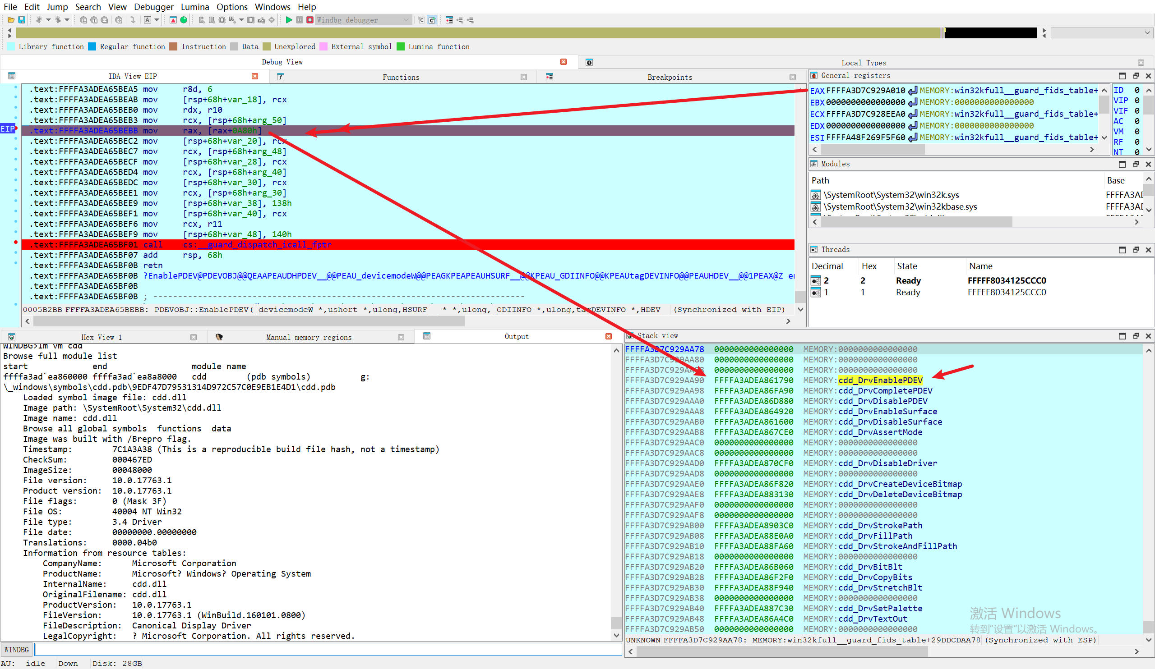
Task: Switch to the Breakpoints tab
Action: click(669, 77)
